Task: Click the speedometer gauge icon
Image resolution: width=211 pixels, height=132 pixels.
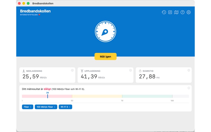Action: click(x=105, y=31)
